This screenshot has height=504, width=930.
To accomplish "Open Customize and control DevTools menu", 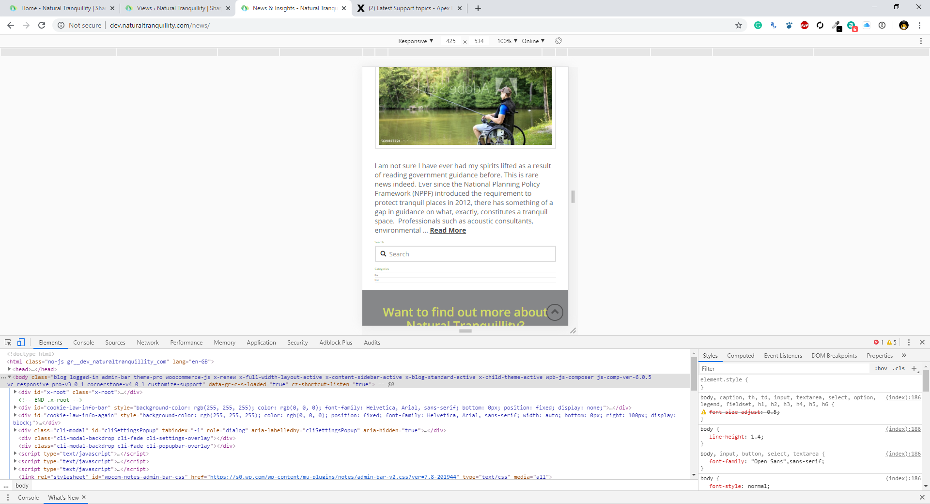I will [909, 342].
